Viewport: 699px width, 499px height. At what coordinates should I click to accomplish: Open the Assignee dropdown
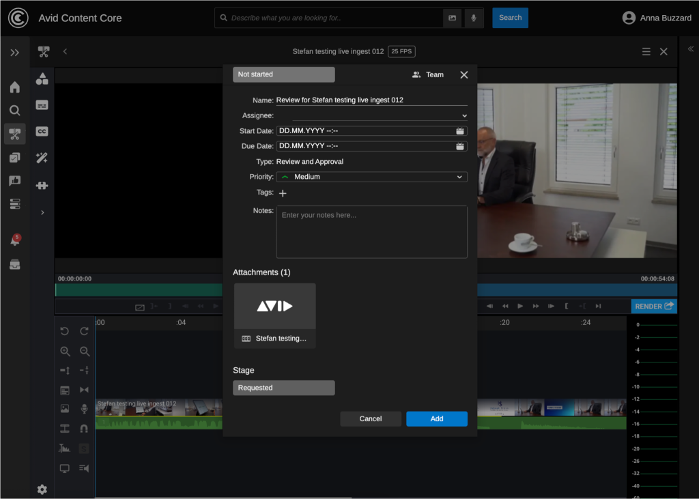[x=380, y=115]
